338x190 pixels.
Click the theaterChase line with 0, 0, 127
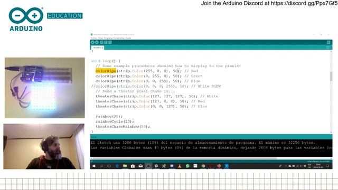[x=151, y=106]
